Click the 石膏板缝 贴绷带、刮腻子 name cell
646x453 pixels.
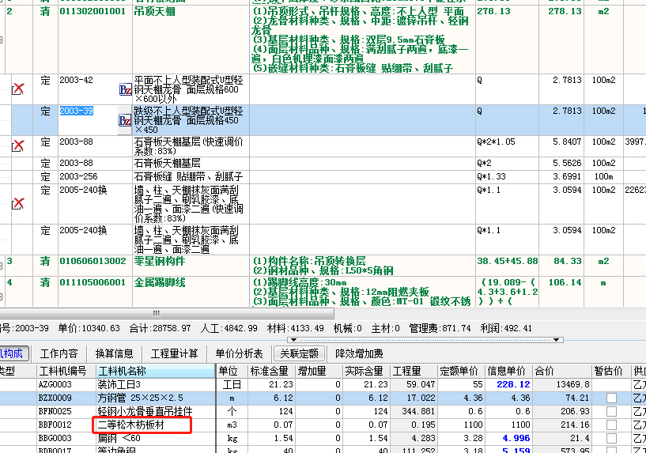coord(189,176)
